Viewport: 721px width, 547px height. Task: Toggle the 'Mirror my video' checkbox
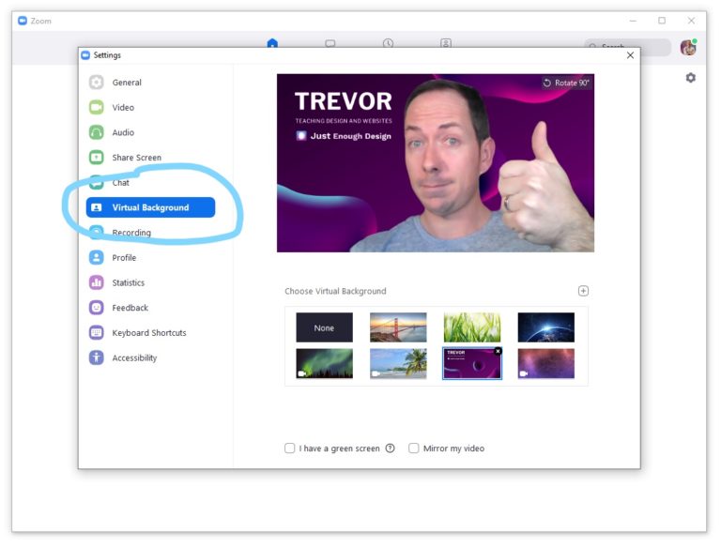click(414, 448)
